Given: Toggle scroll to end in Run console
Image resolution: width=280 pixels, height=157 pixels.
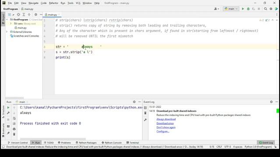Looking at the screenshot, I should 14,123.
